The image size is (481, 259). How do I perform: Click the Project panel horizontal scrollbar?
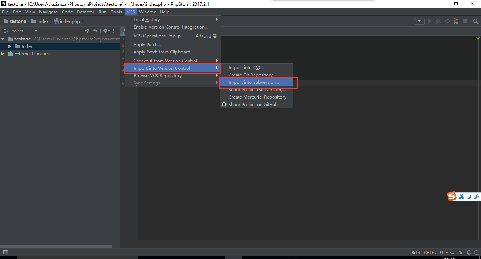tap(56, 247)
